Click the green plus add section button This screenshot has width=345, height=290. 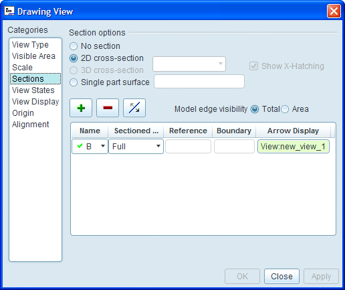point(81,108)
